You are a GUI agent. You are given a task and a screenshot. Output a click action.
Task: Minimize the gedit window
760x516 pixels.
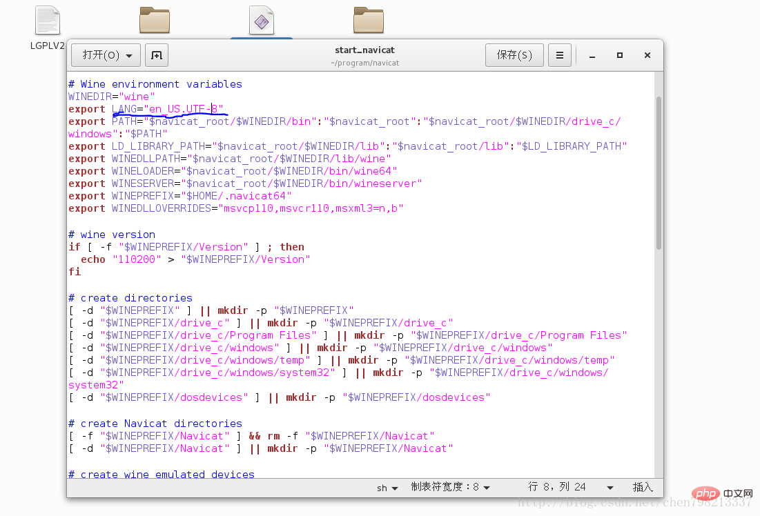[x=592, y=56]
